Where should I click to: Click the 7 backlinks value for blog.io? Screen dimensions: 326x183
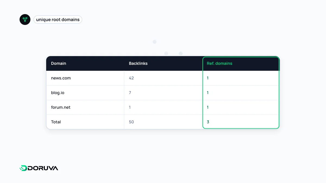point(130,93)
